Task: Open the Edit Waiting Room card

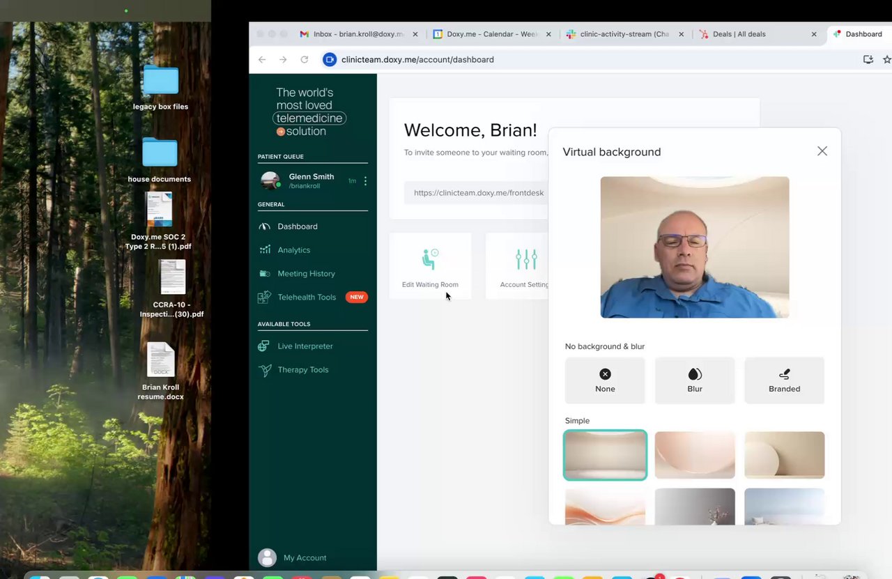Action: [x=430, y=266]
